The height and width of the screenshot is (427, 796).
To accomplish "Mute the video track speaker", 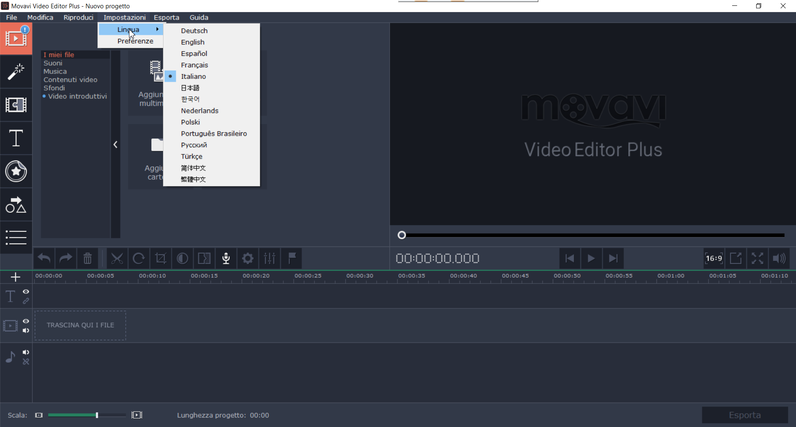I will (x=26, y=330).
